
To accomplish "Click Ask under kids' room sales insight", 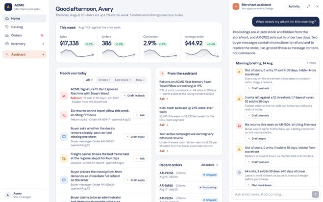I will point(164,125).
